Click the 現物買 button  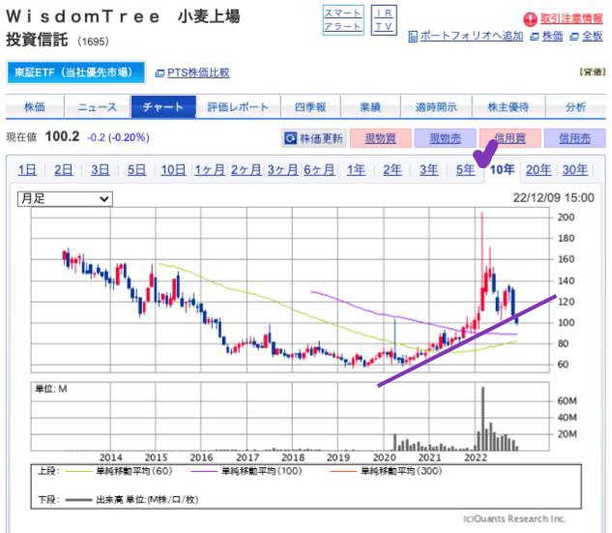click(381, 138)
